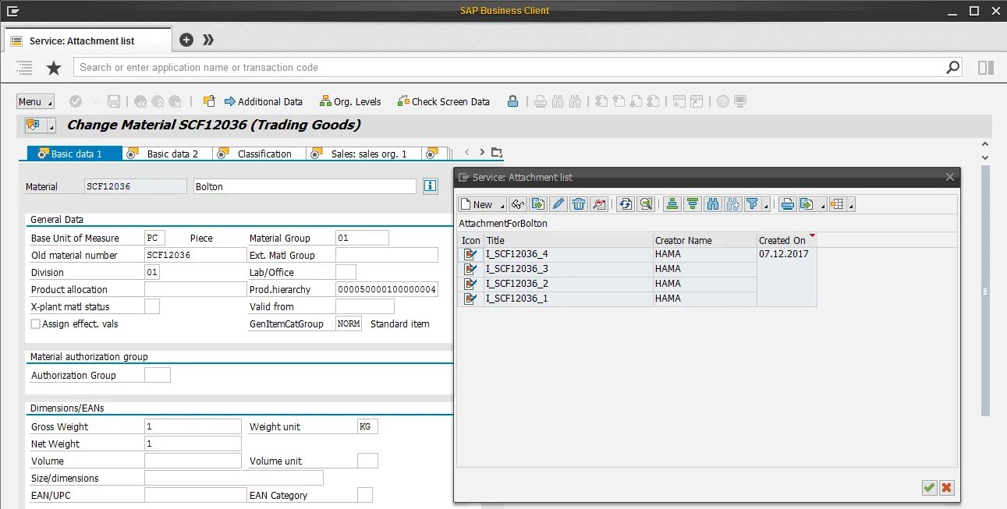
Task: Select the Display Attachment glasses icon
Action: (518, 204)
